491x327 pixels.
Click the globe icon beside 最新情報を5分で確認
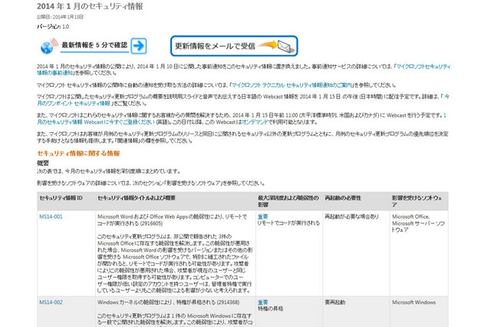(x=49, y=46)
